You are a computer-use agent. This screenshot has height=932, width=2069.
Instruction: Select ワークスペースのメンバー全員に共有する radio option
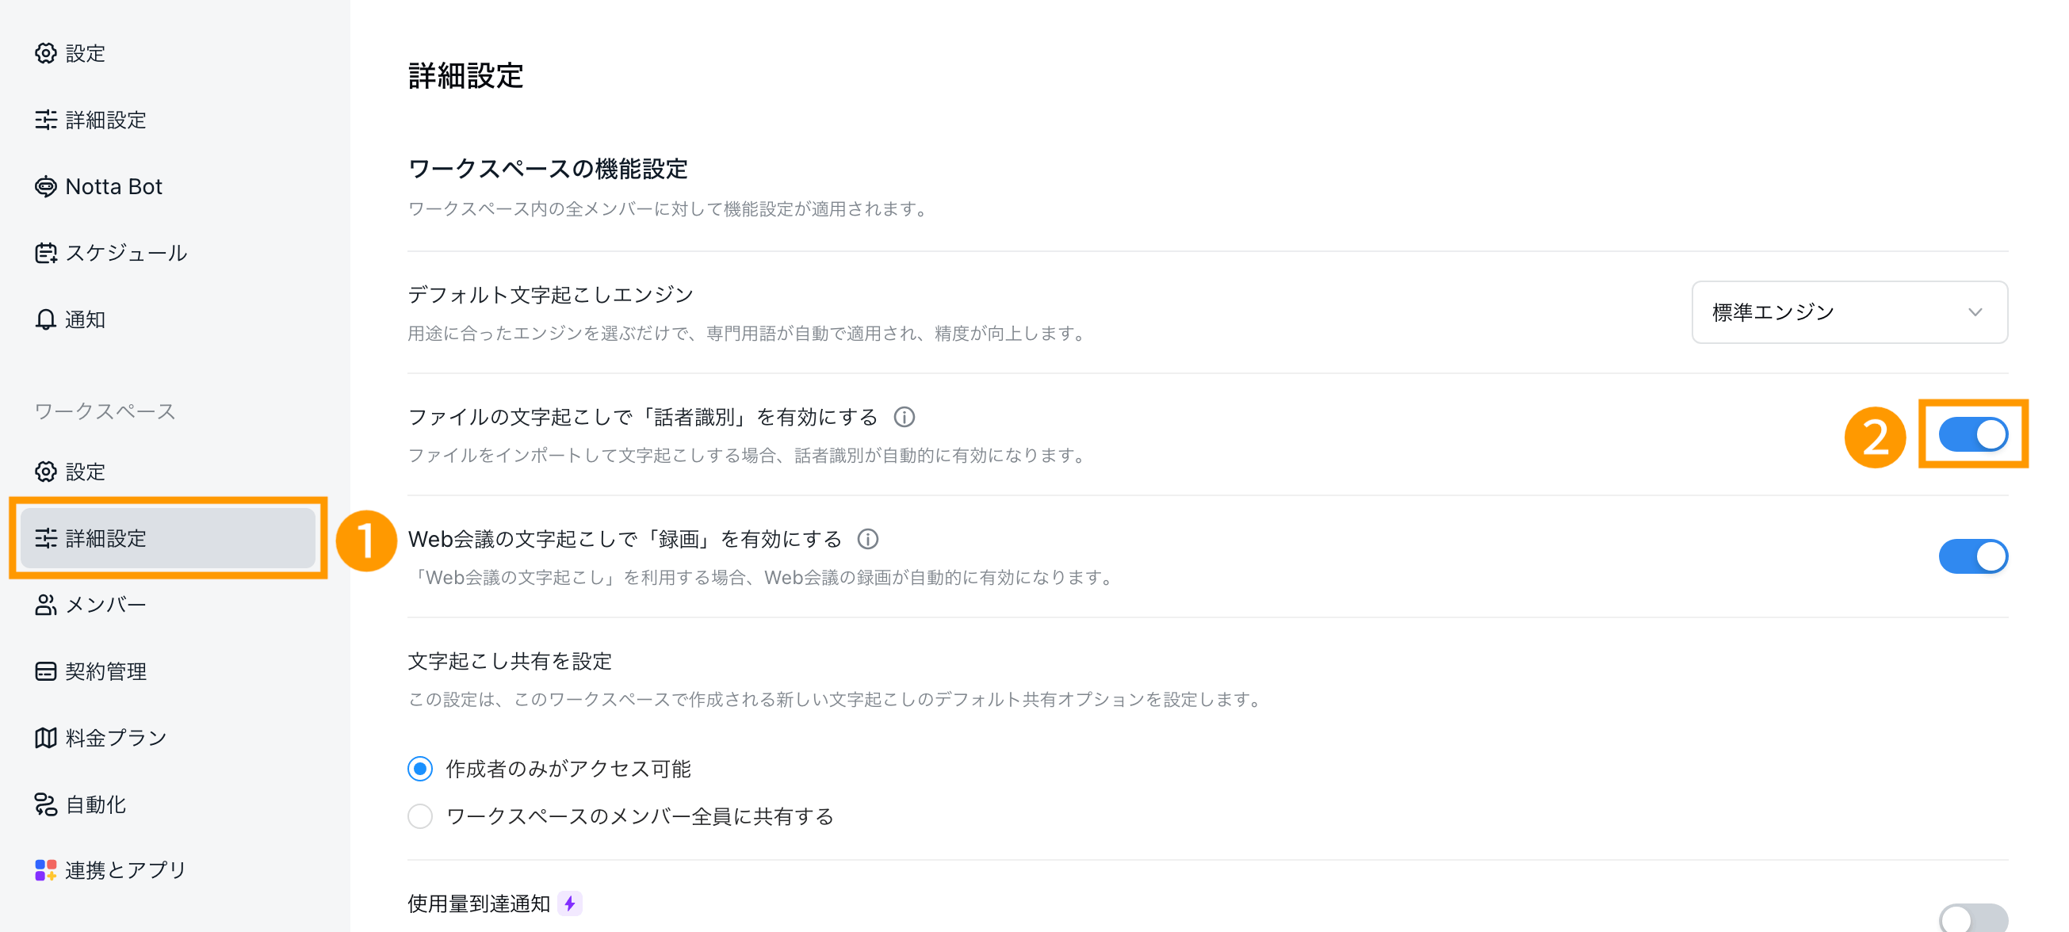pos(420,816)
